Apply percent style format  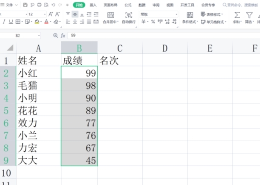[x=153, y=22]
